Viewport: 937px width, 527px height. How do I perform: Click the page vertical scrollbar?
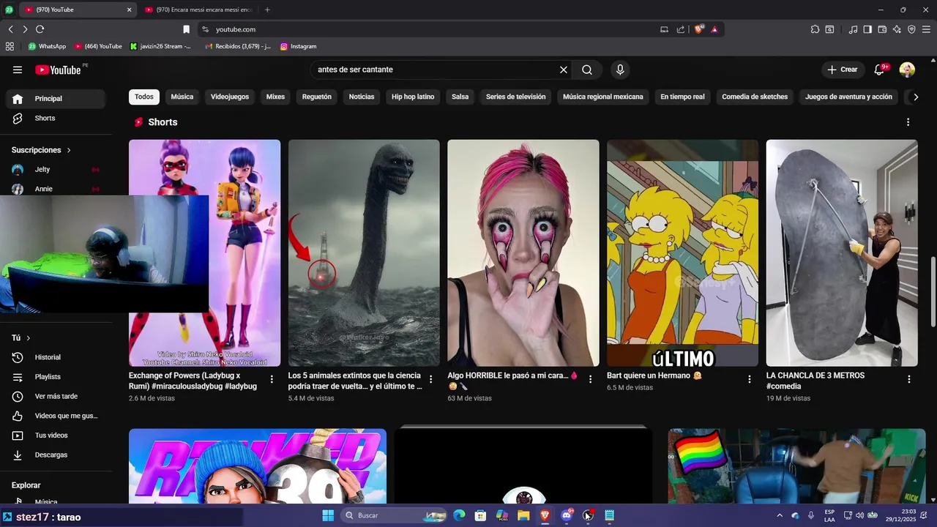point(933,291)
